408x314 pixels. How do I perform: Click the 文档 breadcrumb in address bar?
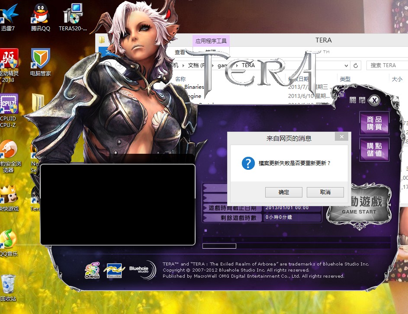pyautogui.click(x=197, y=65)
